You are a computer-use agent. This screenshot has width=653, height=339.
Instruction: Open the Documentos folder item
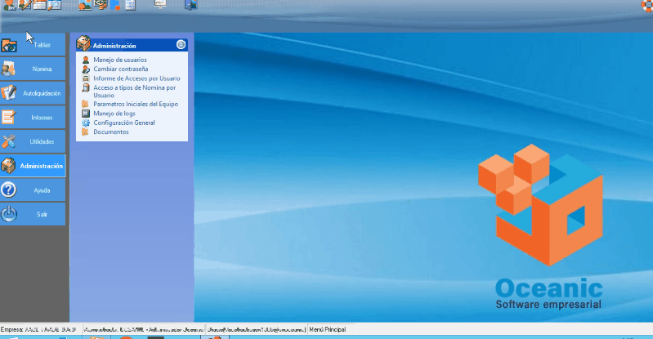110,132
